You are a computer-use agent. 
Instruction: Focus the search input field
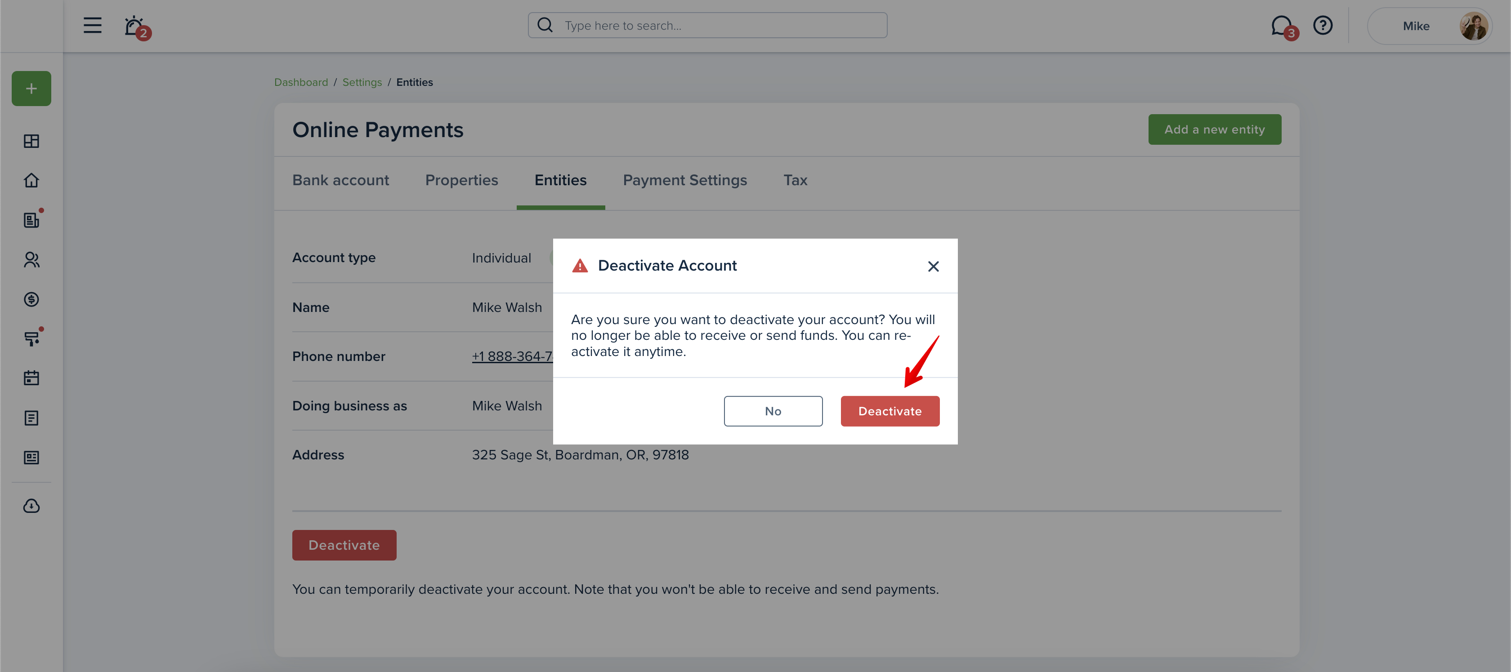[x=707, y=25]
